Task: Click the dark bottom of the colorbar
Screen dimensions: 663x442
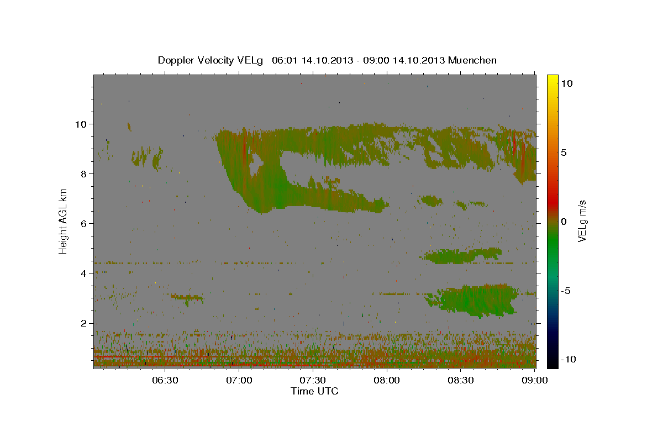Action: click(552, 359)
